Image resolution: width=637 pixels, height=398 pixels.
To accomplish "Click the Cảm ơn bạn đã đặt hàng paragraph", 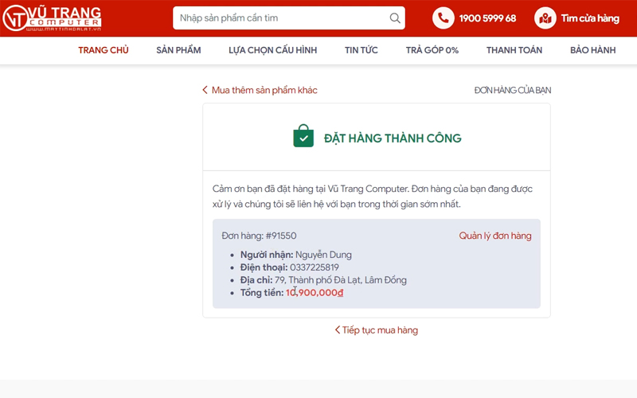I will point(373,196).
